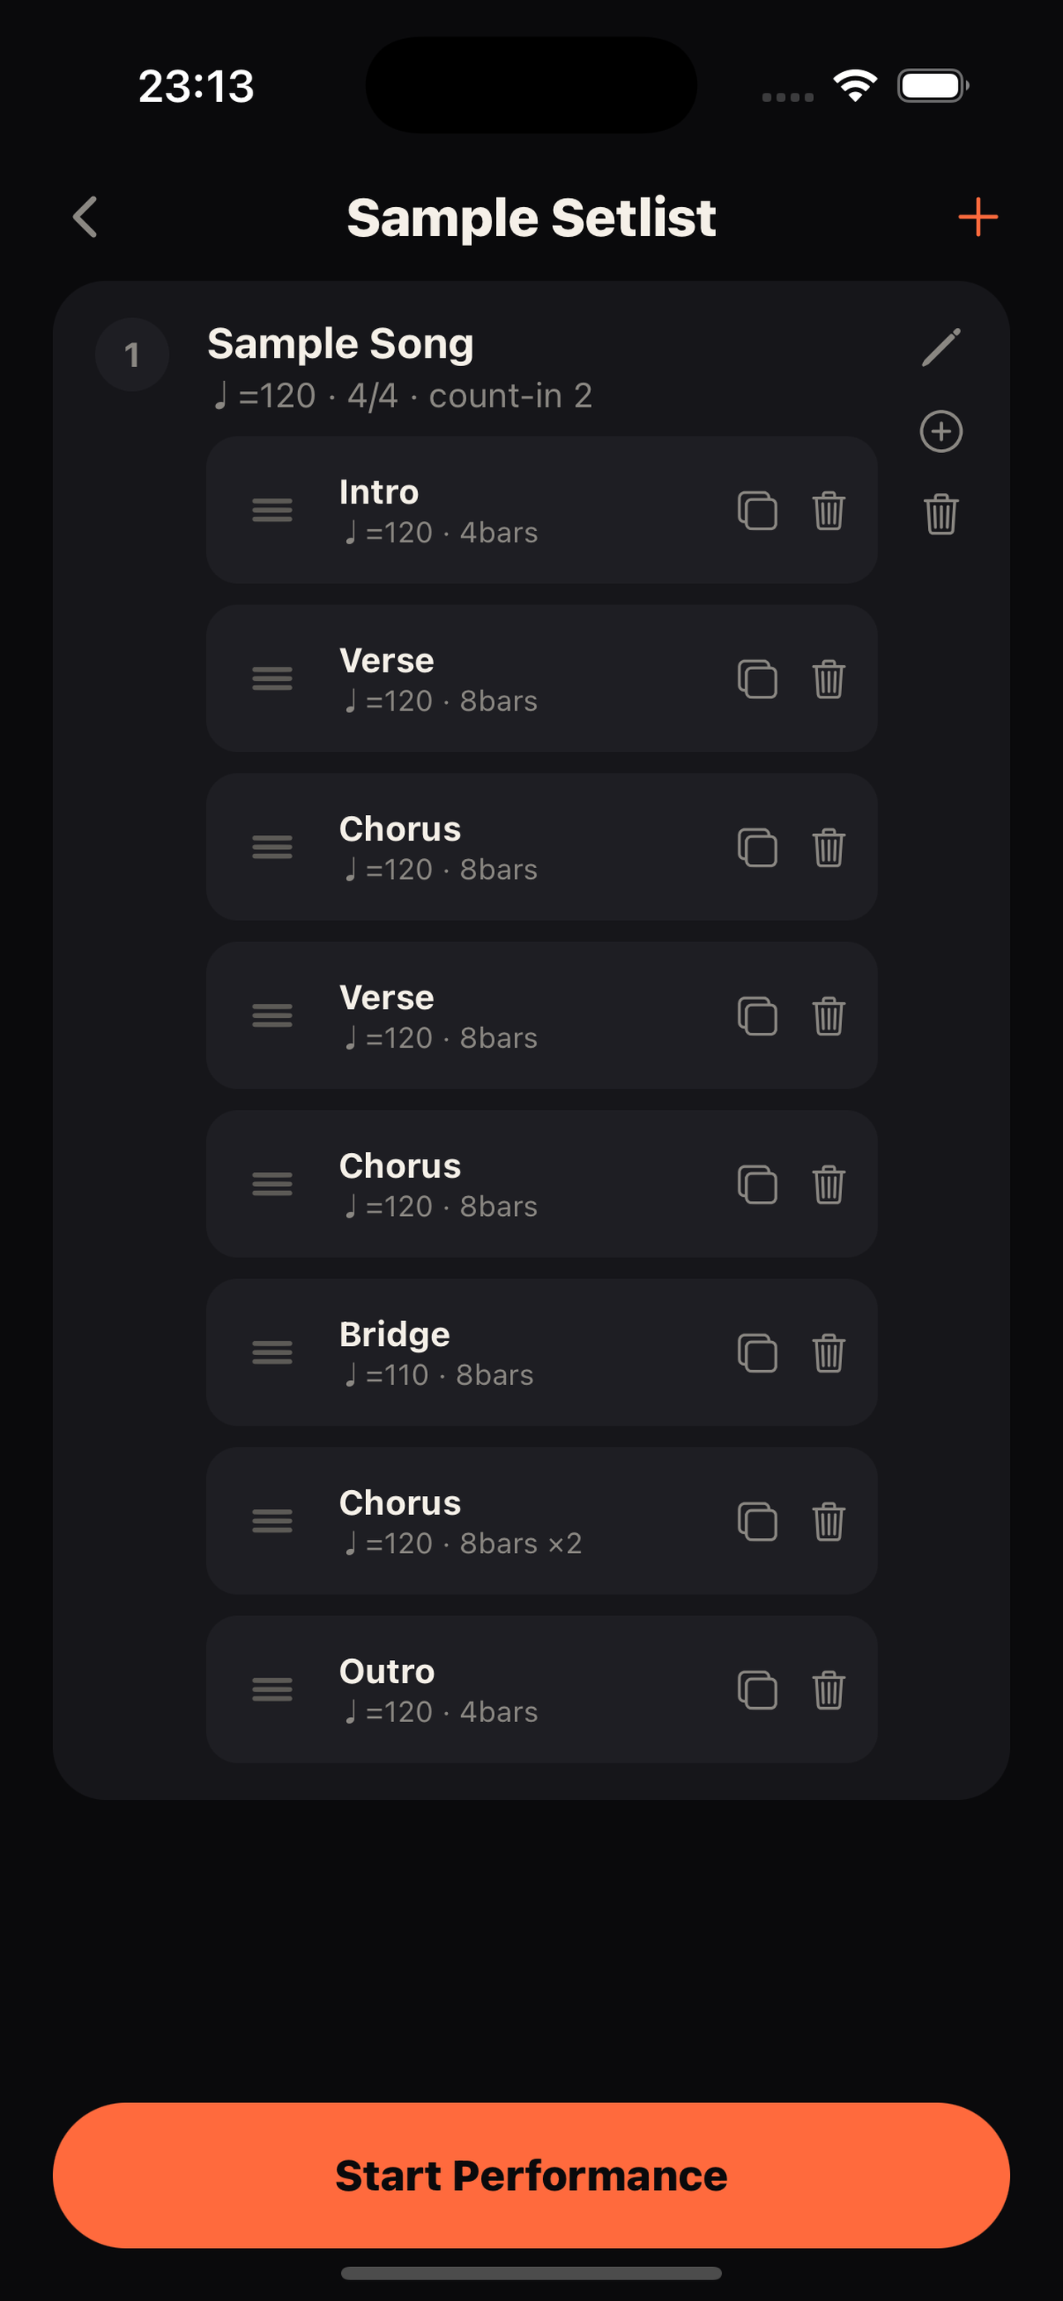The width and height of the screenshot is (1063, 2301).
Task: Delete the Bridge section
Action: point(828,1353)
